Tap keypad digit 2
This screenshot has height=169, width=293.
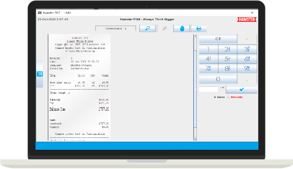click(x=227, y=49)
